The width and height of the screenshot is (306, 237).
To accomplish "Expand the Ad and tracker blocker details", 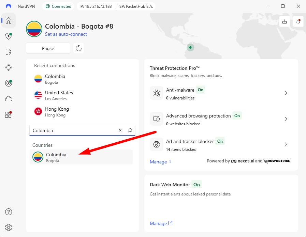I will tap(286, 144).
